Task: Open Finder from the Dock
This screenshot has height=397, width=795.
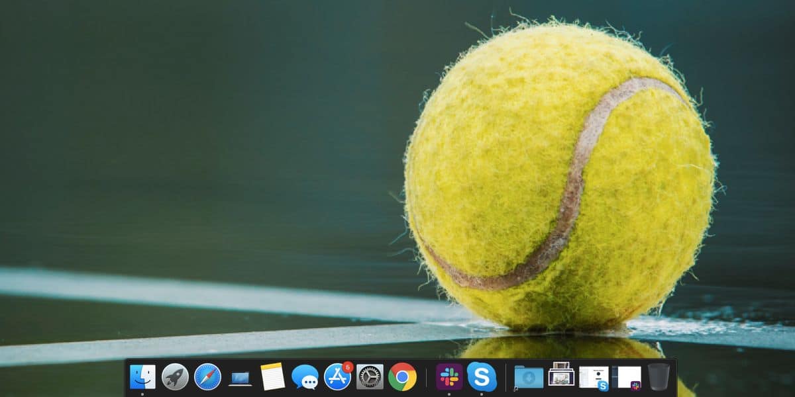Action: pos(142,376)
